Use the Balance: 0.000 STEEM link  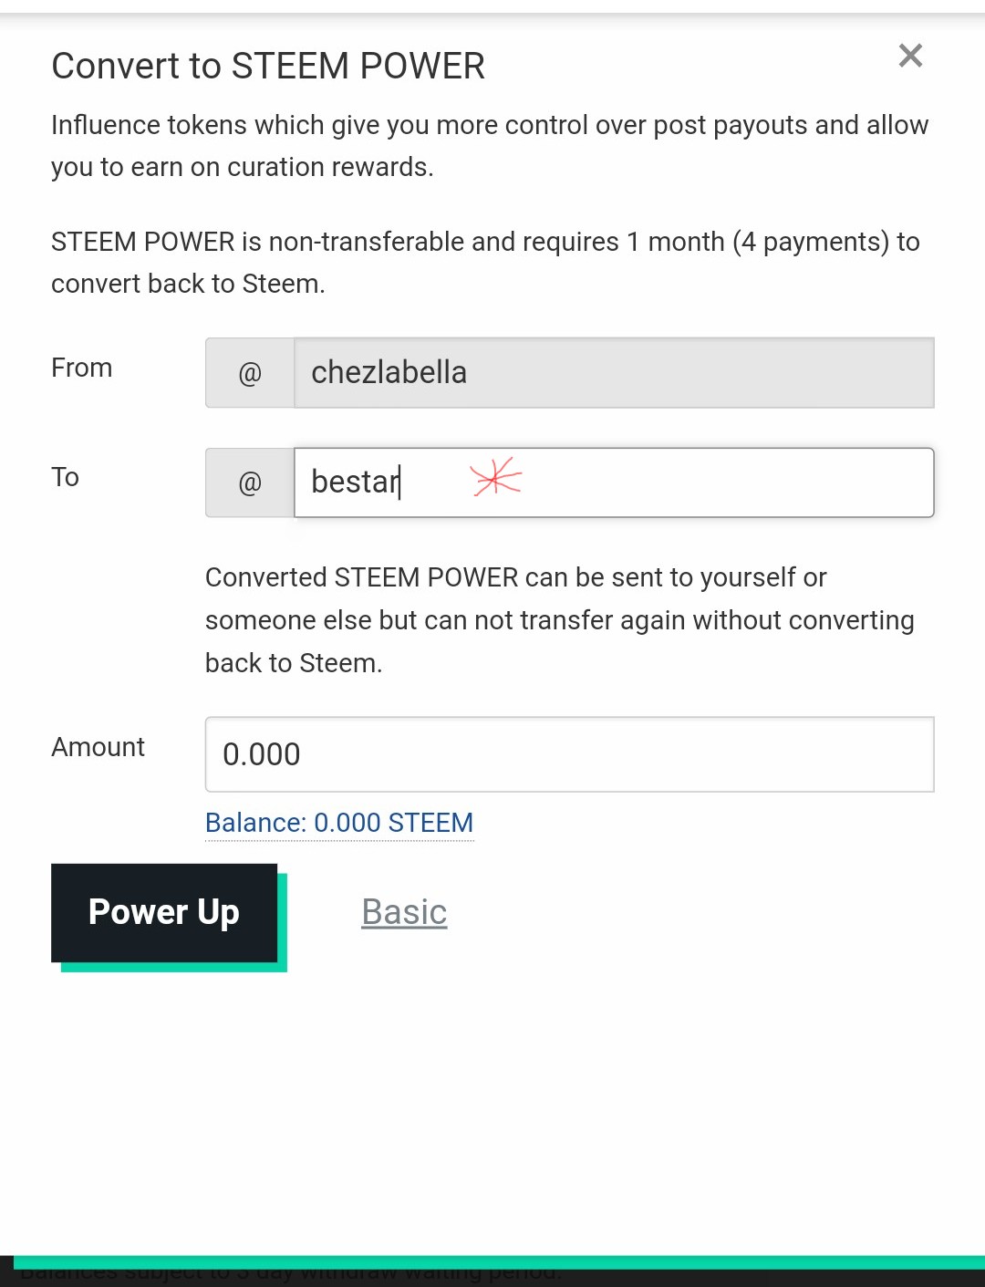point(339,823)
